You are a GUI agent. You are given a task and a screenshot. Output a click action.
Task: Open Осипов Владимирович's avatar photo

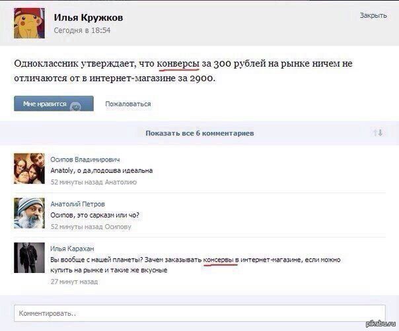pos(29,169)
